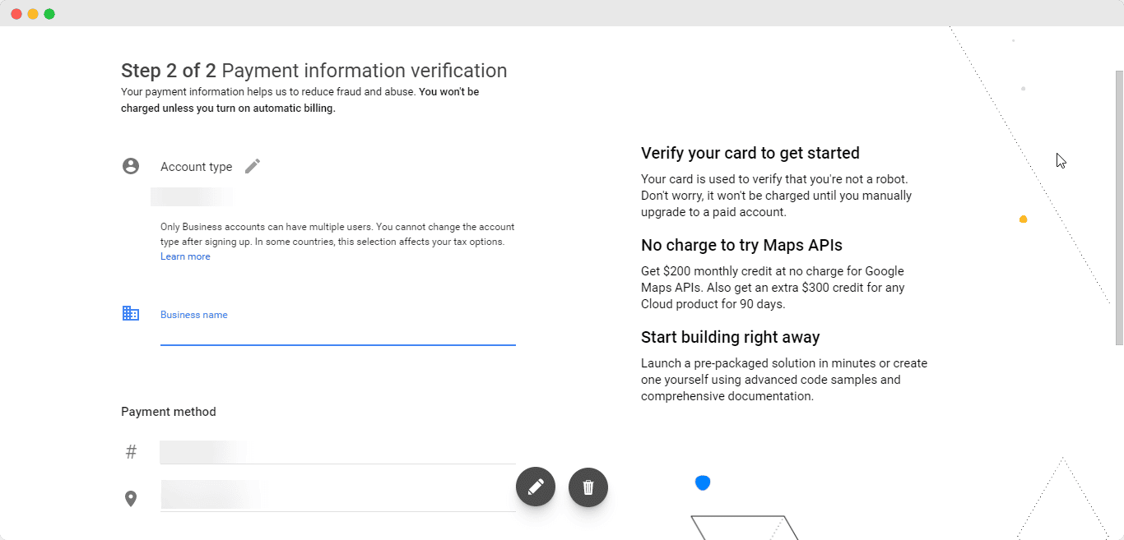Click the "Verify your card" heading
The height and width of the screenshot is (540, 1124).
pos(750,153)
